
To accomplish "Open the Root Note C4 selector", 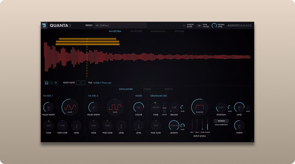I will 81,83.
